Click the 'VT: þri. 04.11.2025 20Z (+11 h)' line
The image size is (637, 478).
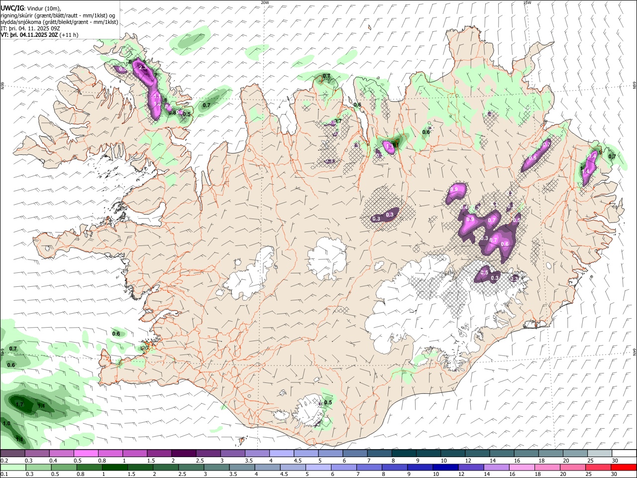(39, 35)
